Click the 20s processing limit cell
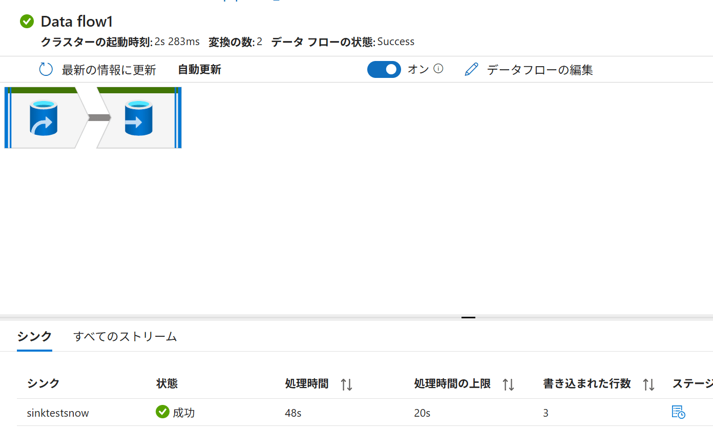 (422, 413)
